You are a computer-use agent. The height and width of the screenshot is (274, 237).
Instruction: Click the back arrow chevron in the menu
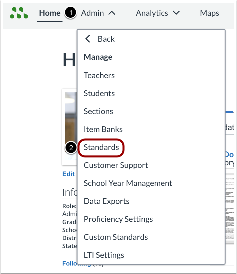[x=88, y=39]
